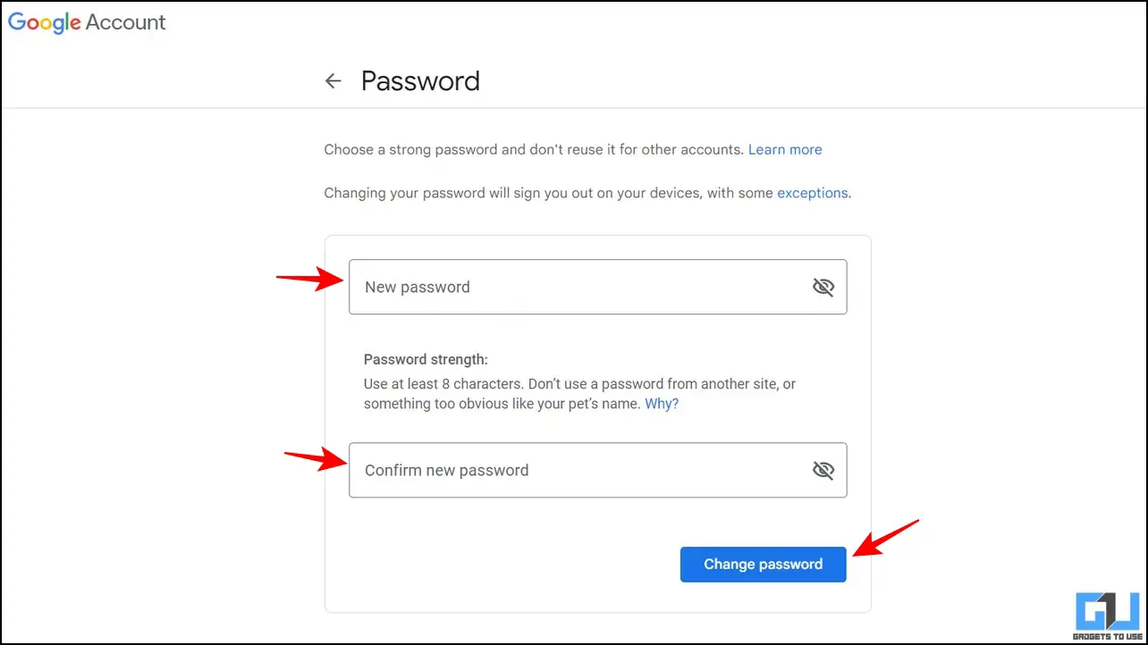Submit with the Change password button
The height and width of the screenshot is (645, 1148).
coord(763,565)
